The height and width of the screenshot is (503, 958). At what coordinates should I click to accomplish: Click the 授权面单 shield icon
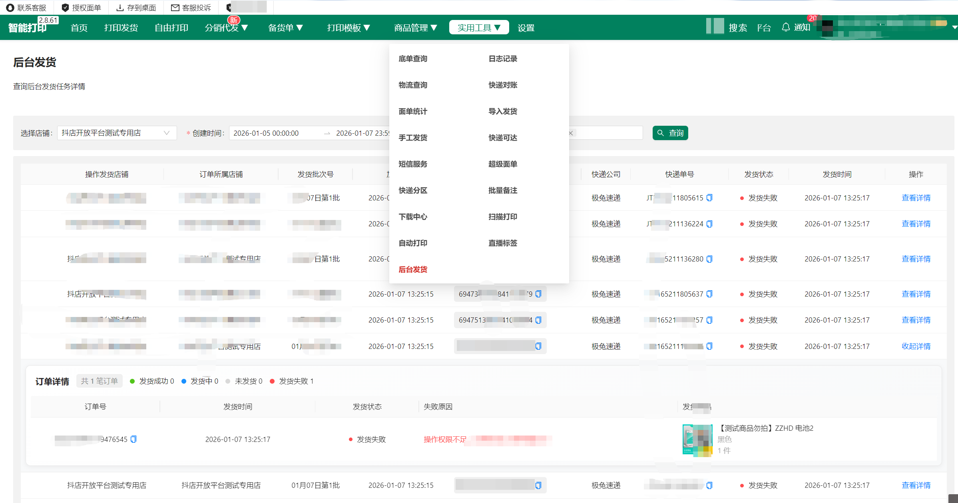[x=65, y=8]
